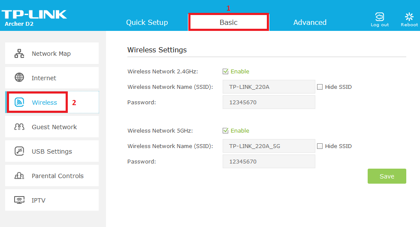Screen dimensions: 420x227
Task: Click the 5GHz SSID field TP-LINK_220A_5G
Action: tap(269, 146)
